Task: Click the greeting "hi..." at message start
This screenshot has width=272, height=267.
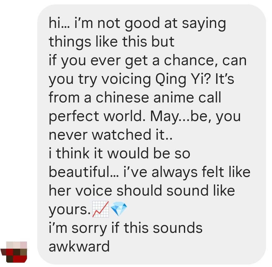Action: 59,23
